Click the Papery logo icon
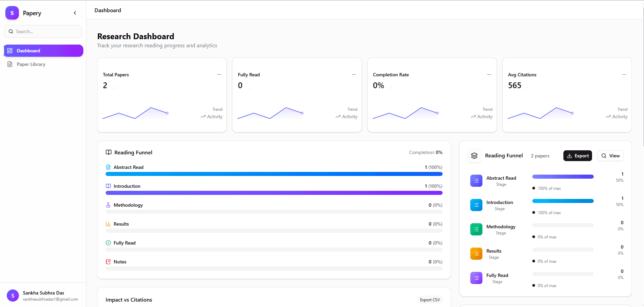644x307 pixels. pyautogui.click(x=12, y=13)
